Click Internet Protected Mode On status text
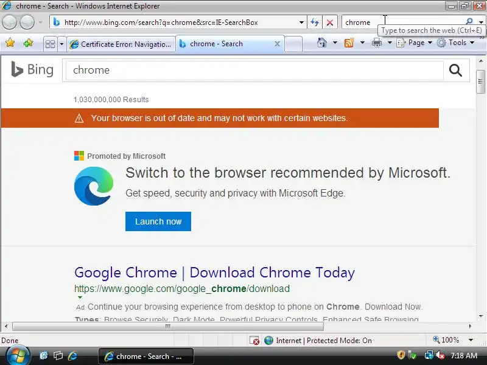Screen dimensions: 487x365 pos(324,341)
